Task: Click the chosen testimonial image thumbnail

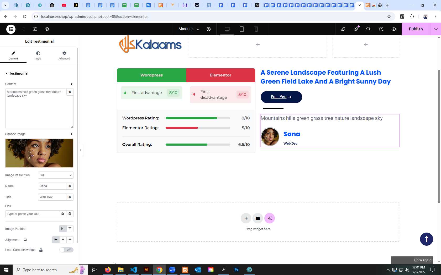Action: click(39, 153)
